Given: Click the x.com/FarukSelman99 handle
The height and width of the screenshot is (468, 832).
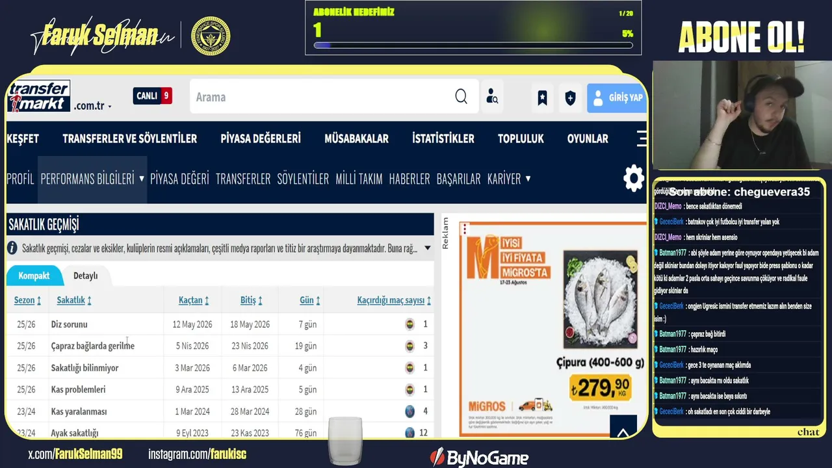Looking at the screenshot, I should pyautogui.click(x=75, y=454).
